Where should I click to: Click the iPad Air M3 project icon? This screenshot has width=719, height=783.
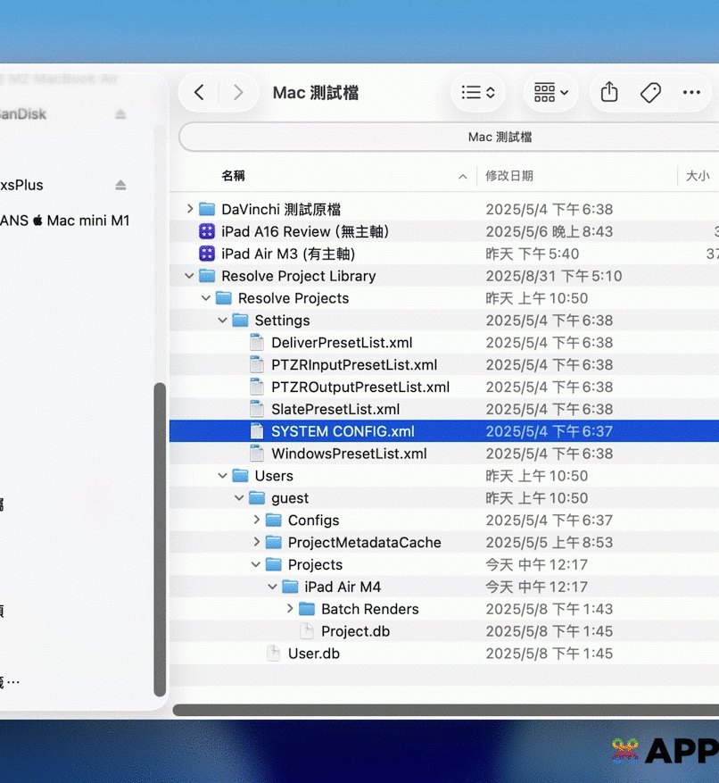(x=207, y=254)
